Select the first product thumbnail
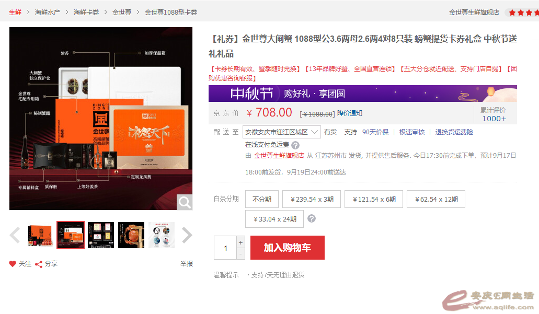The width and height of the screenshot is (539, 314). (40, 235)
